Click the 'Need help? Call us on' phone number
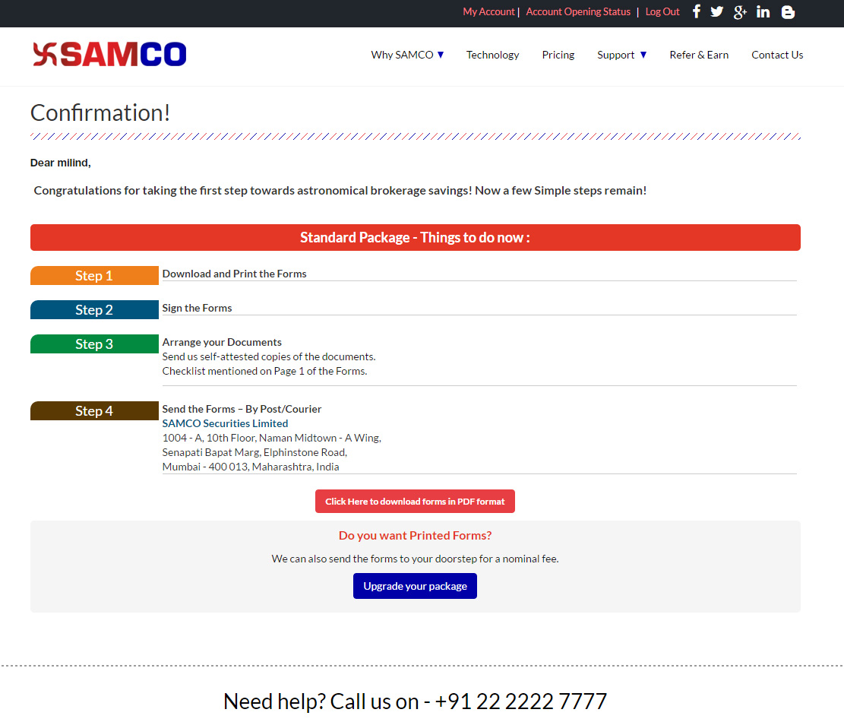 [520, 701]
